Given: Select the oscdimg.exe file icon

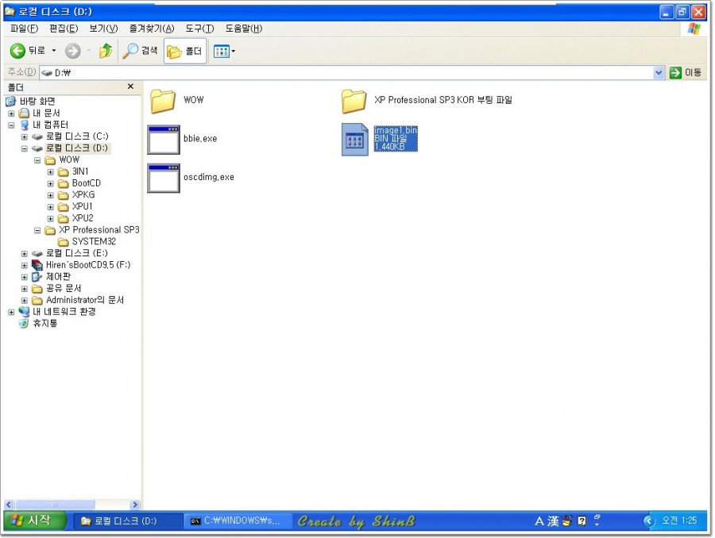Looking at the screenshot, I should point(163,178).
